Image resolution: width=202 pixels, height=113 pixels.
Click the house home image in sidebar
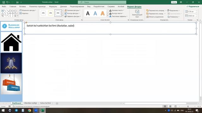[x=11, y=42]
